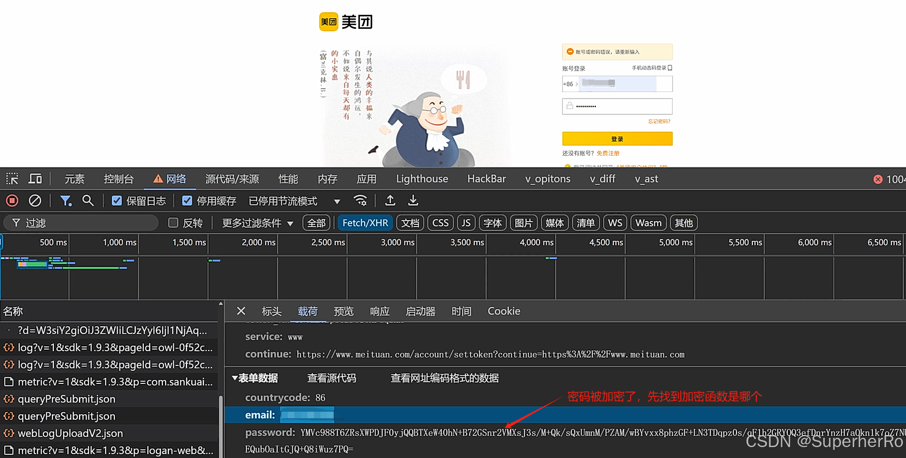906x458 pixels.
Task: Select the All request type filter
Action: pyautogui.click(x=316, y=223)
